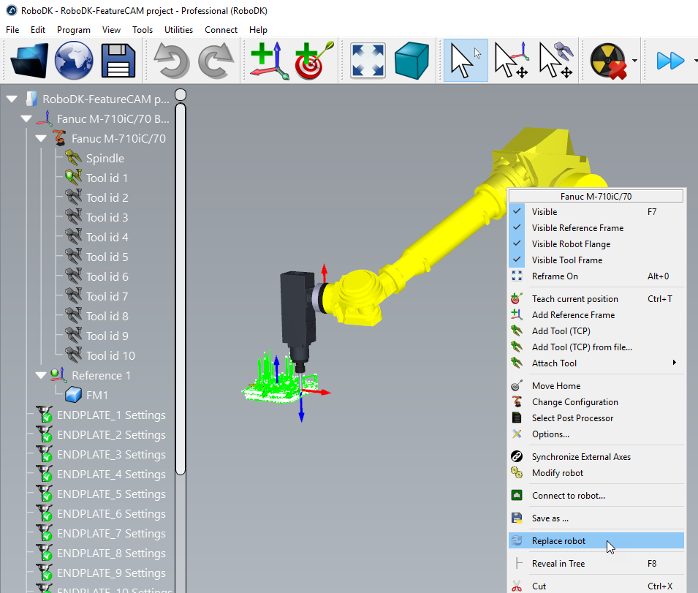Open the Program menu

pyautogui.click(x=73, y=30)
